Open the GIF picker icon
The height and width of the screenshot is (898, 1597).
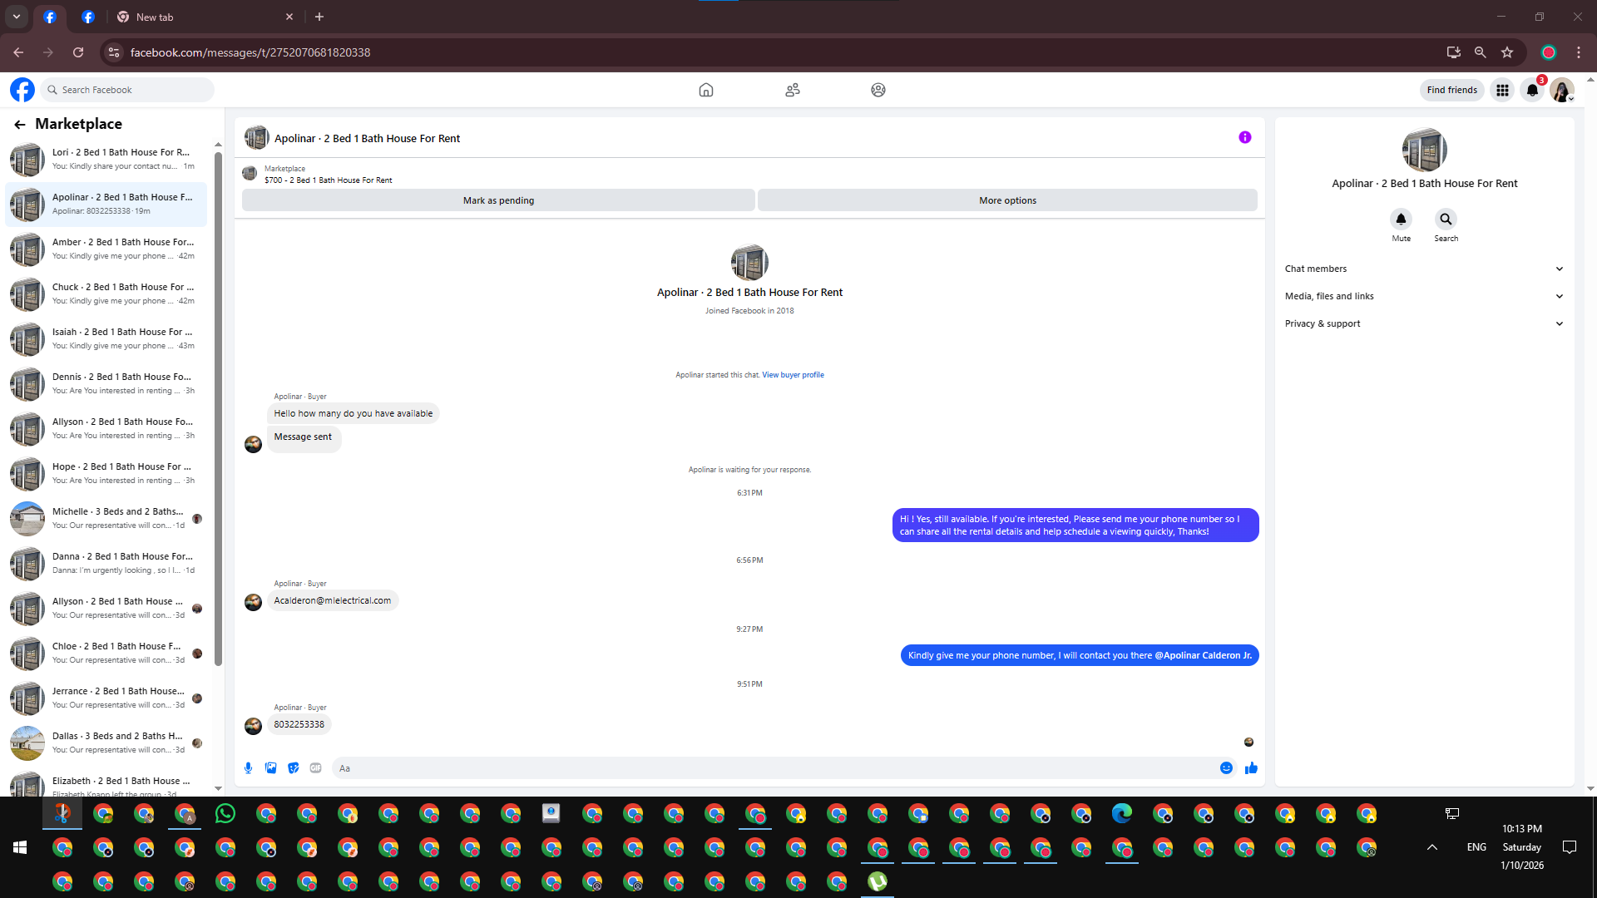coord(315,768)
